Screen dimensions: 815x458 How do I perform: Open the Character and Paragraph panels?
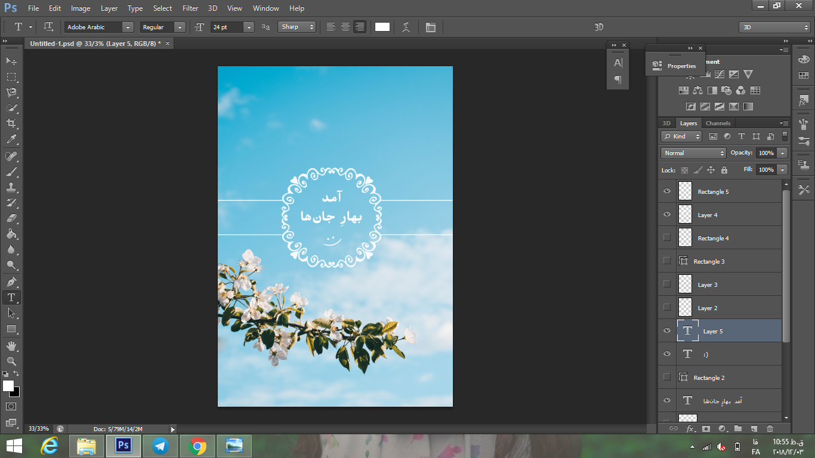pyautogui.click(x=431, y=27)
